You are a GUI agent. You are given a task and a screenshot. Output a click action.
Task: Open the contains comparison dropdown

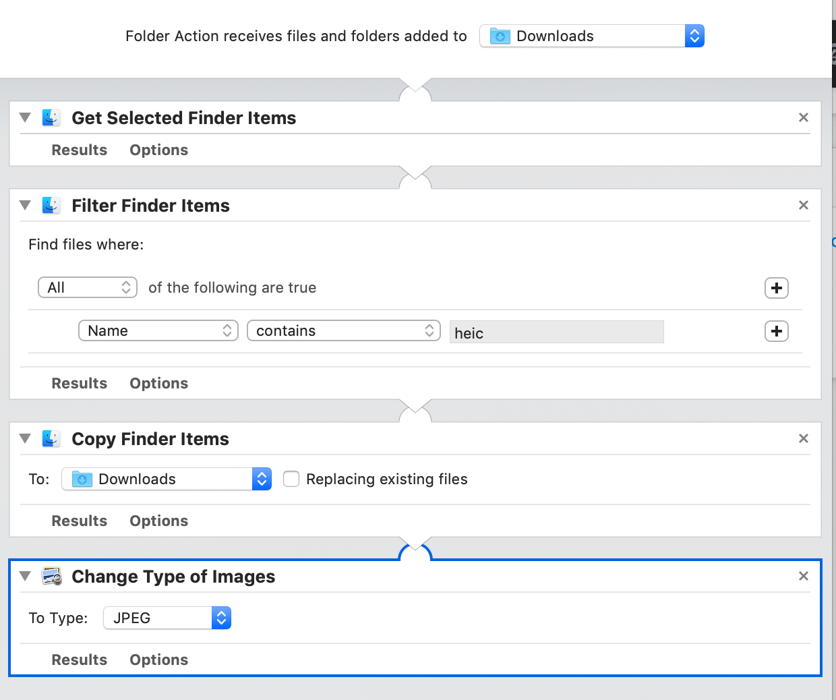(x=343, y=330)
